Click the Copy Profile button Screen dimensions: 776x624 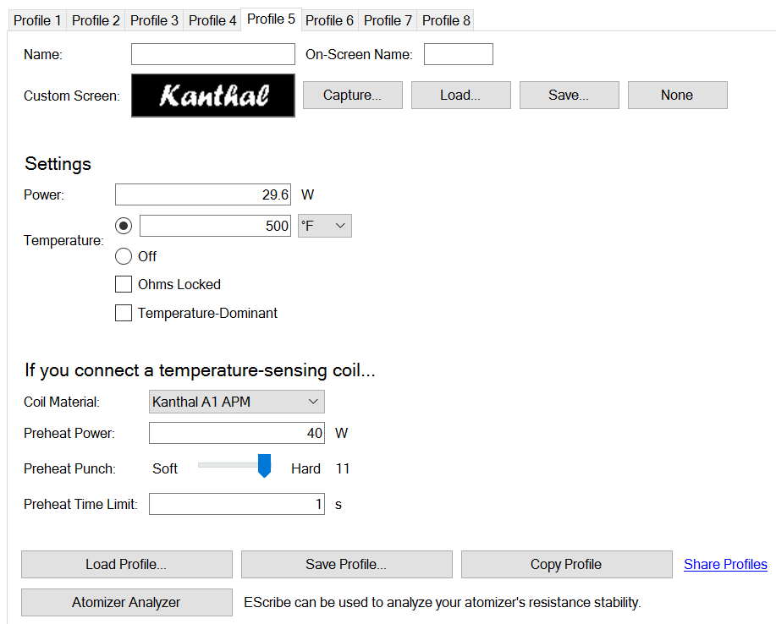[x=566, y=564]
